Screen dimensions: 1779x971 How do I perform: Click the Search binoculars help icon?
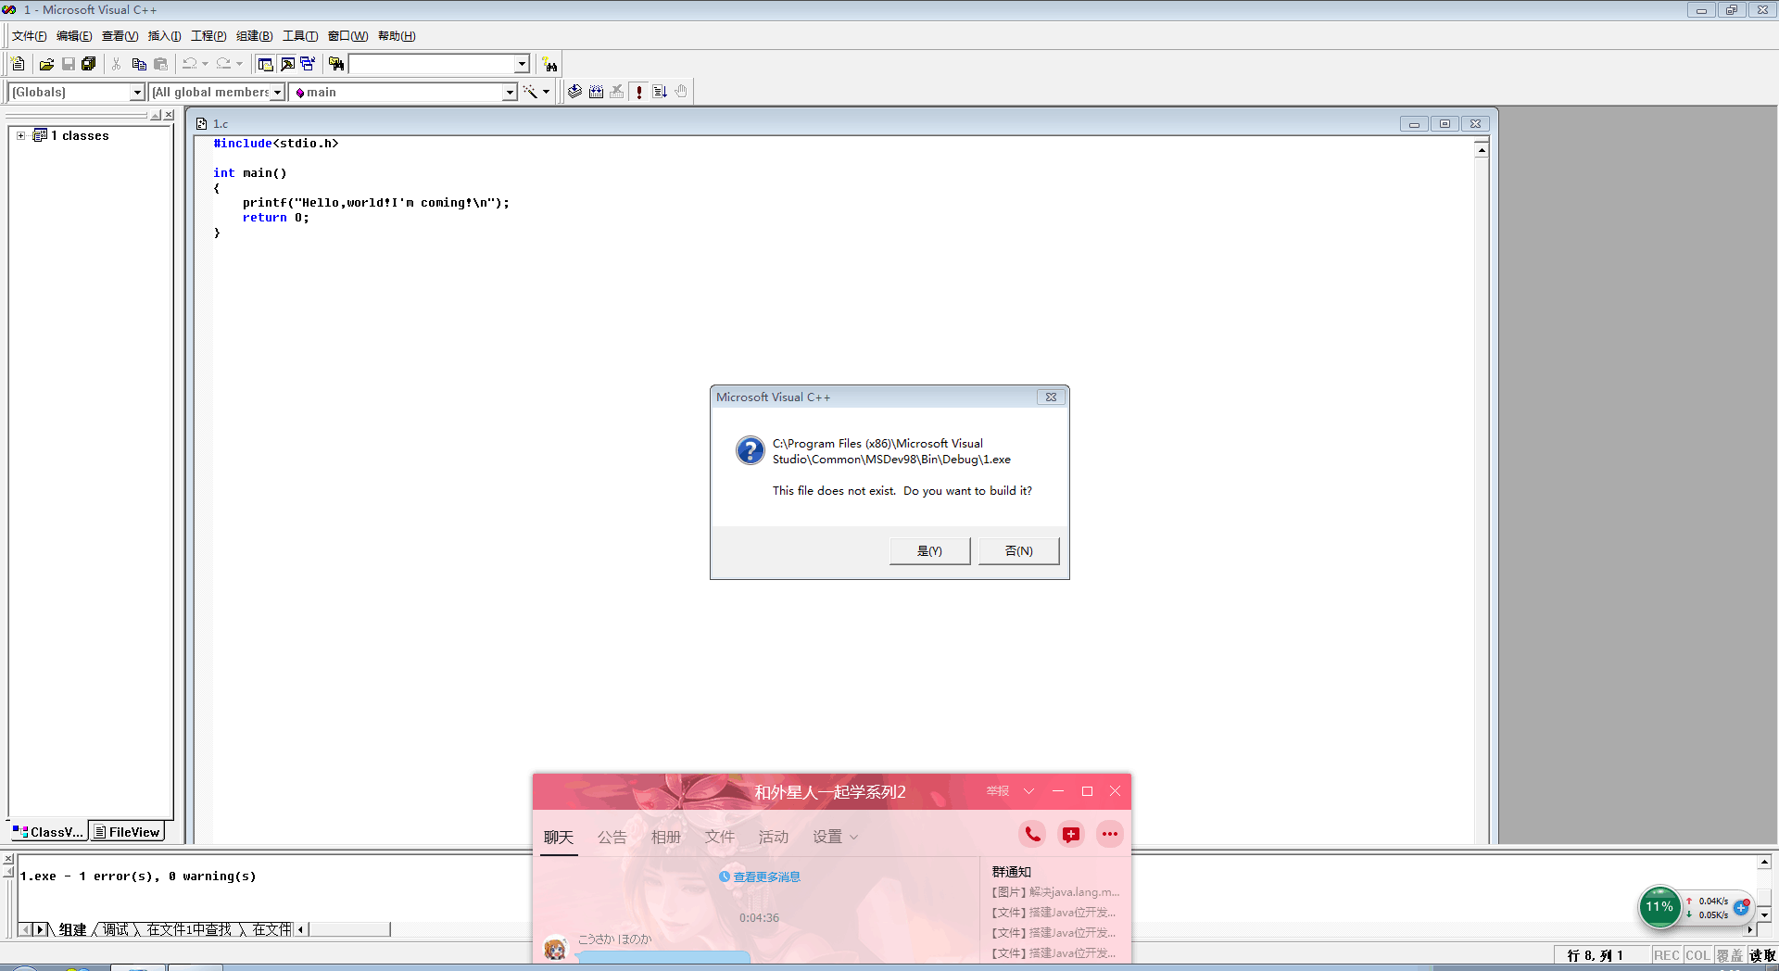pyautogui.click(x=550, y=64)
